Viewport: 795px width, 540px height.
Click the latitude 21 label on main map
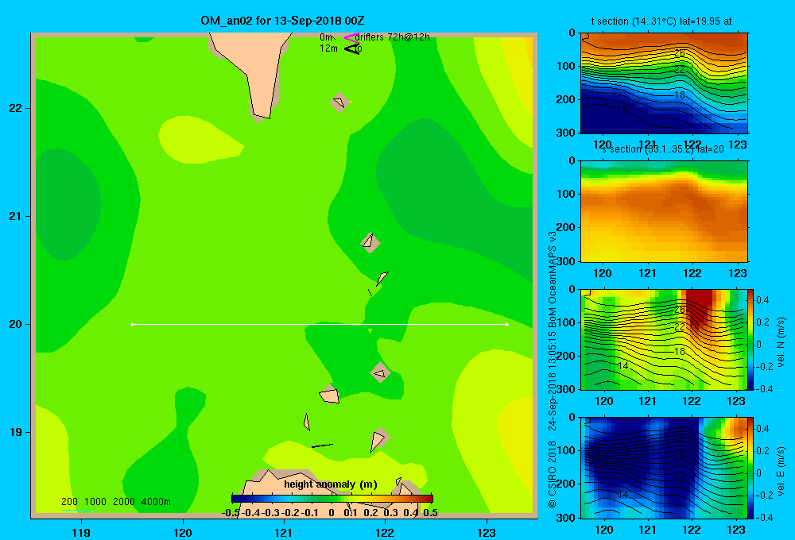tap(15, 216)
